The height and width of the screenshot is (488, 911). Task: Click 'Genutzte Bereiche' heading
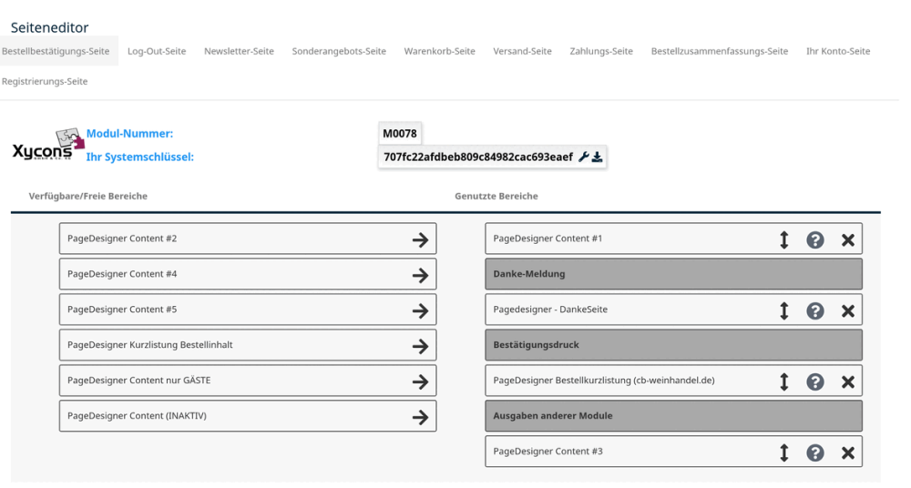click(496, 196)
